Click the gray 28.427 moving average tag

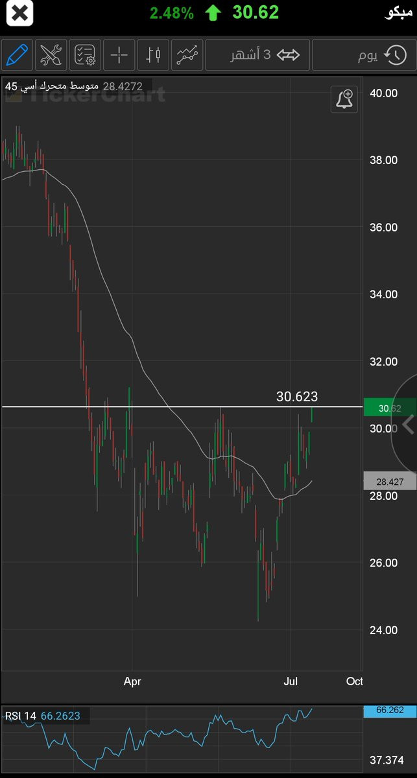tap(390, 481)
